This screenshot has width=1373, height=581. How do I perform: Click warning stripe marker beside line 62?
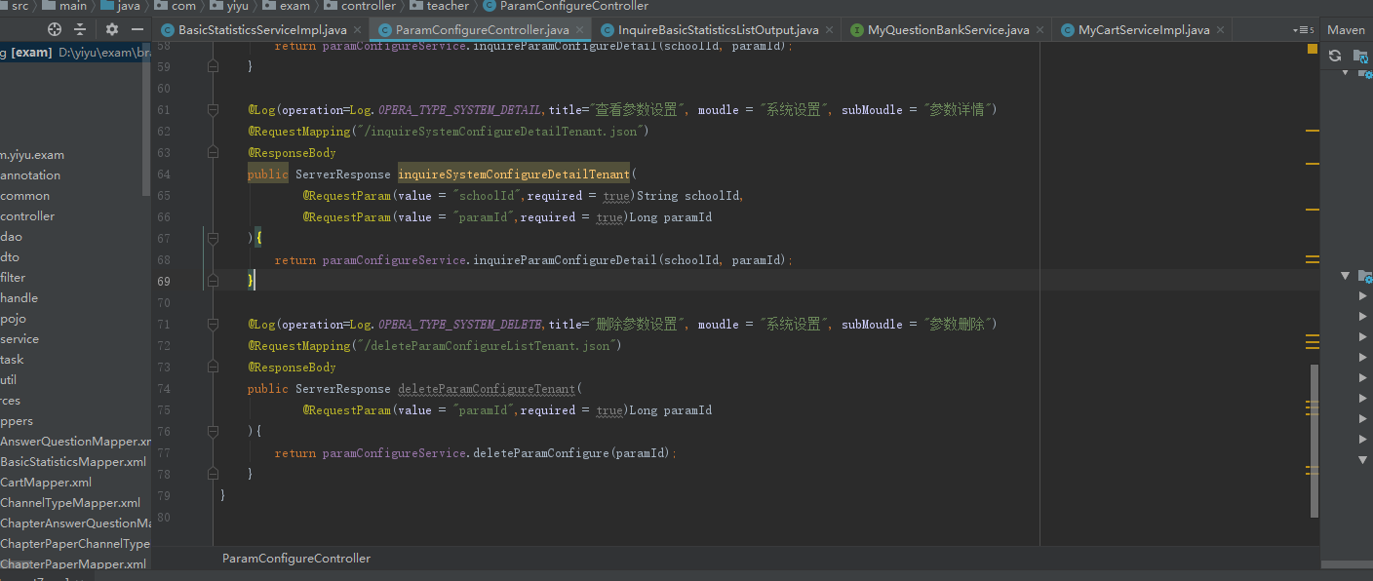(1312, 130)
